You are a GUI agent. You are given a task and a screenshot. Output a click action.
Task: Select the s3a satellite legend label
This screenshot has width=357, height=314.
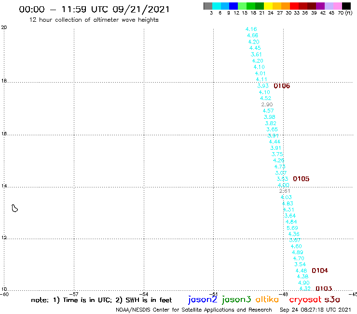pyautogui.click(x=332, y=300)
